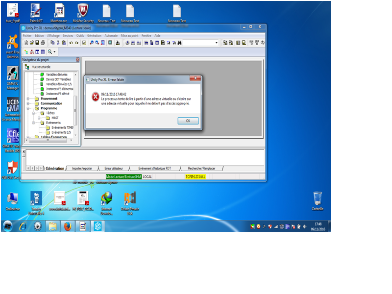Click the zoom magnifier toolbar icon
392x294 pixels.
(x=50, y=51)
